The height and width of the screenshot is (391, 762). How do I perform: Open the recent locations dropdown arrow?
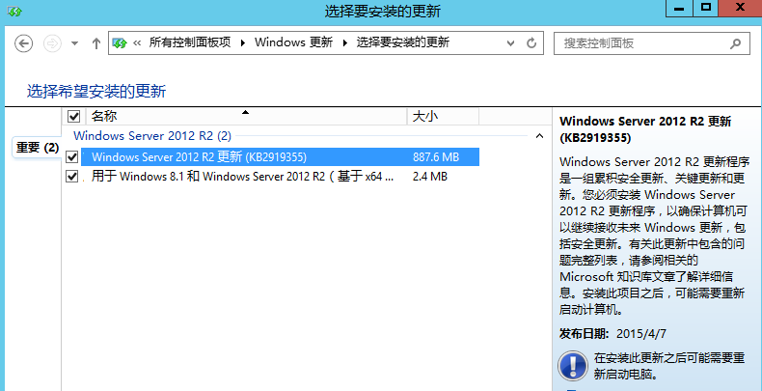coord(74,43)
